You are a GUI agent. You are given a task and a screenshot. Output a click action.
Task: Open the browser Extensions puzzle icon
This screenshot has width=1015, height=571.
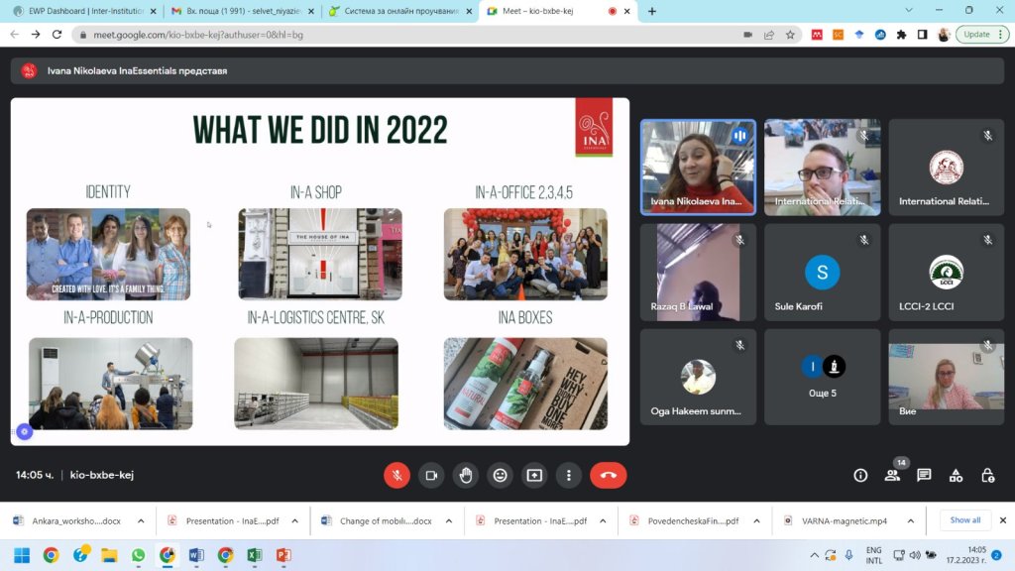point(901,35)
